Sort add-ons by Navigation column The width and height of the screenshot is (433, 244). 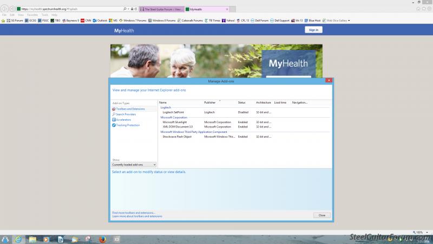pyautogui.click(x=300, y=102)
